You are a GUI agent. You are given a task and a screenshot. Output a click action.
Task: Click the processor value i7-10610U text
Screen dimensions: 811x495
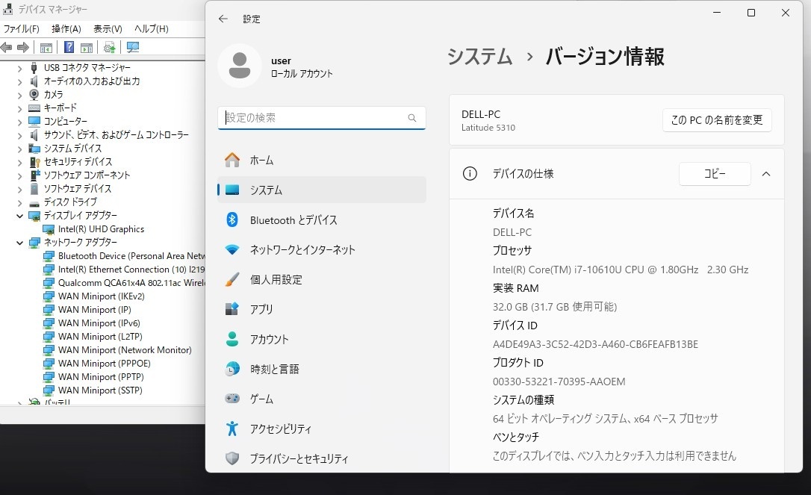point(621,270)
